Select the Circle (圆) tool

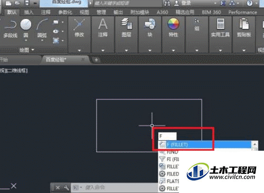click(x=26, y=28)
